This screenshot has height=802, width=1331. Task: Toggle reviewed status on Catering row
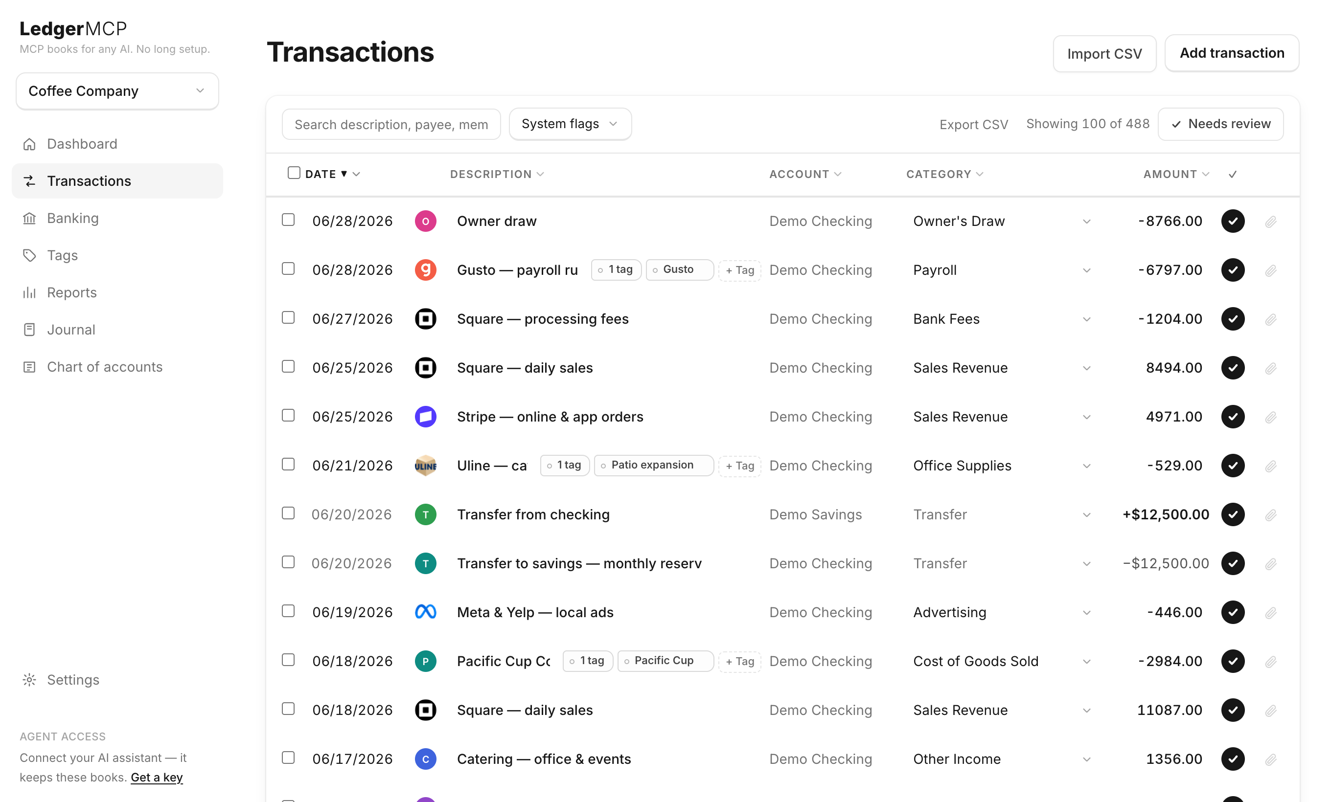1233,758
